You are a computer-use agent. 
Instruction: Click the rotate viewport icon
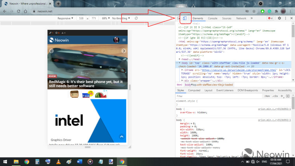(x=136, y=18)
